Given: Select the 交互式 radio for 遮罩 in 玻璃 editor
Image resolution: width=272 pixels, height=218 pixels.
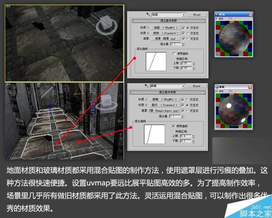Looking at the screenshot, I should pos(187,110).
